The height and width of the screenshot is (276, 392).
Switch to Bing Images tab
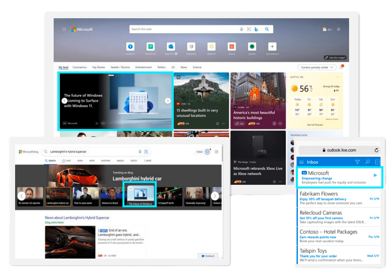[x=120, y=161]
